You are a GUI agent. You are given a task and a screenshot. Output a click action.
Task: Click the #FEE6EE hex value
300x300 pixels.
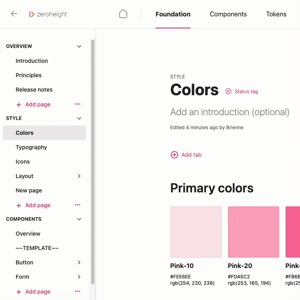tap(180, 277)
